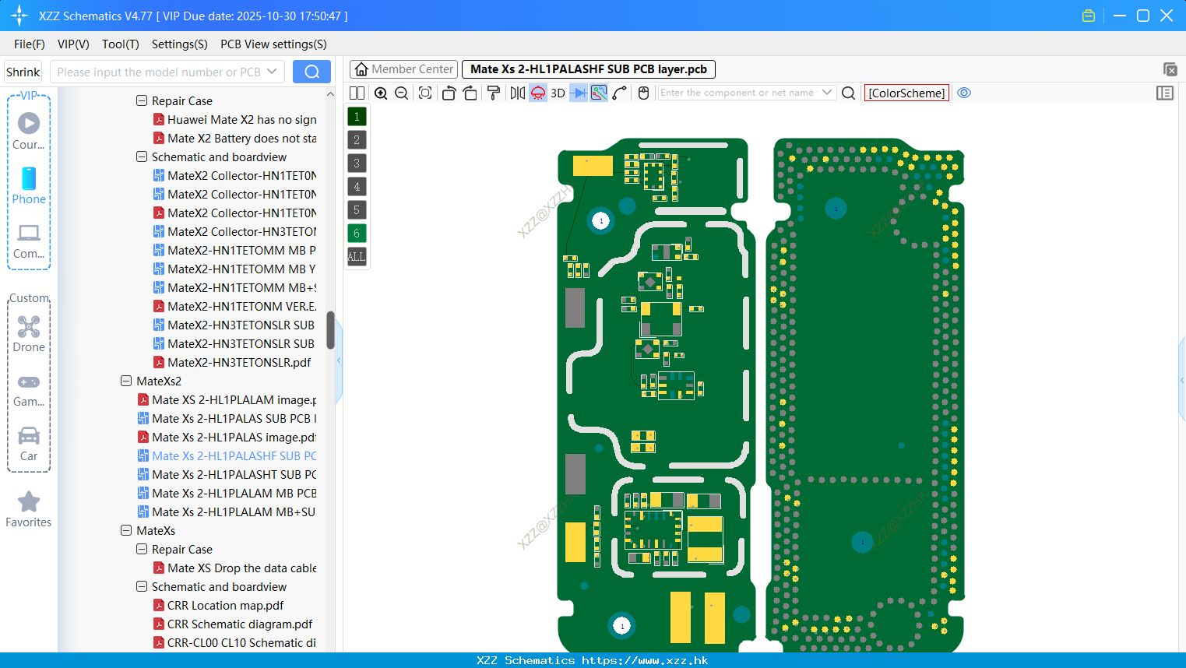Show PCB layer 1
Screen dimensions: 1186x668
pyautogui.click(x=357, y=117)
